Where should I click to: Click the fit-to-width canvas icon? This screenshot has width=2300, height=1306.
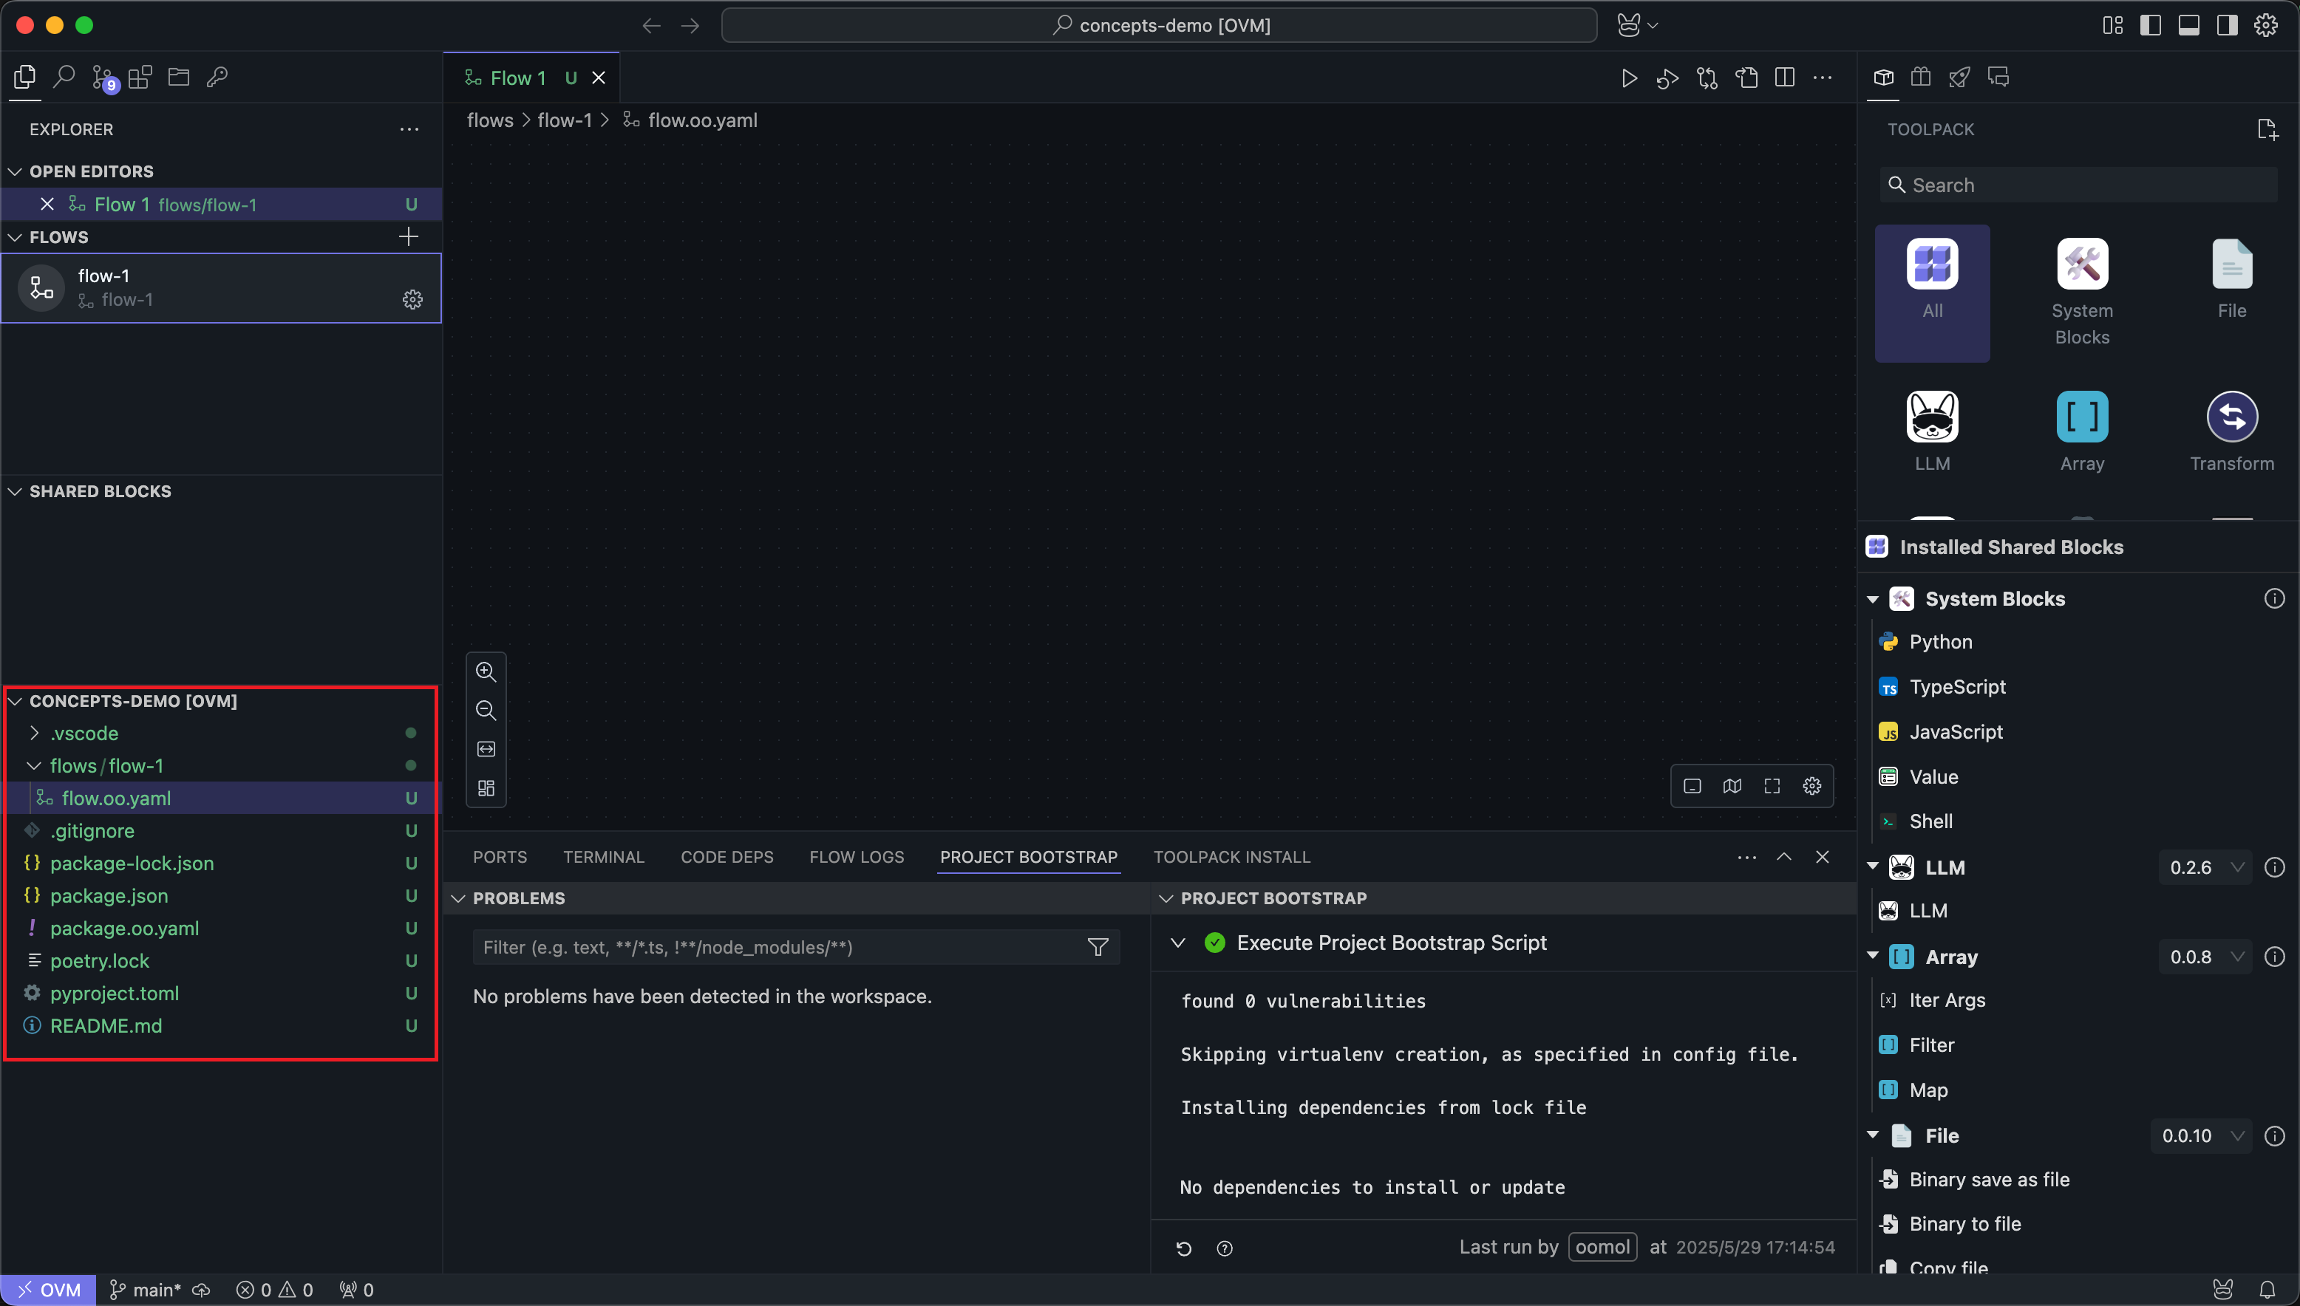[x=486, y=749]
